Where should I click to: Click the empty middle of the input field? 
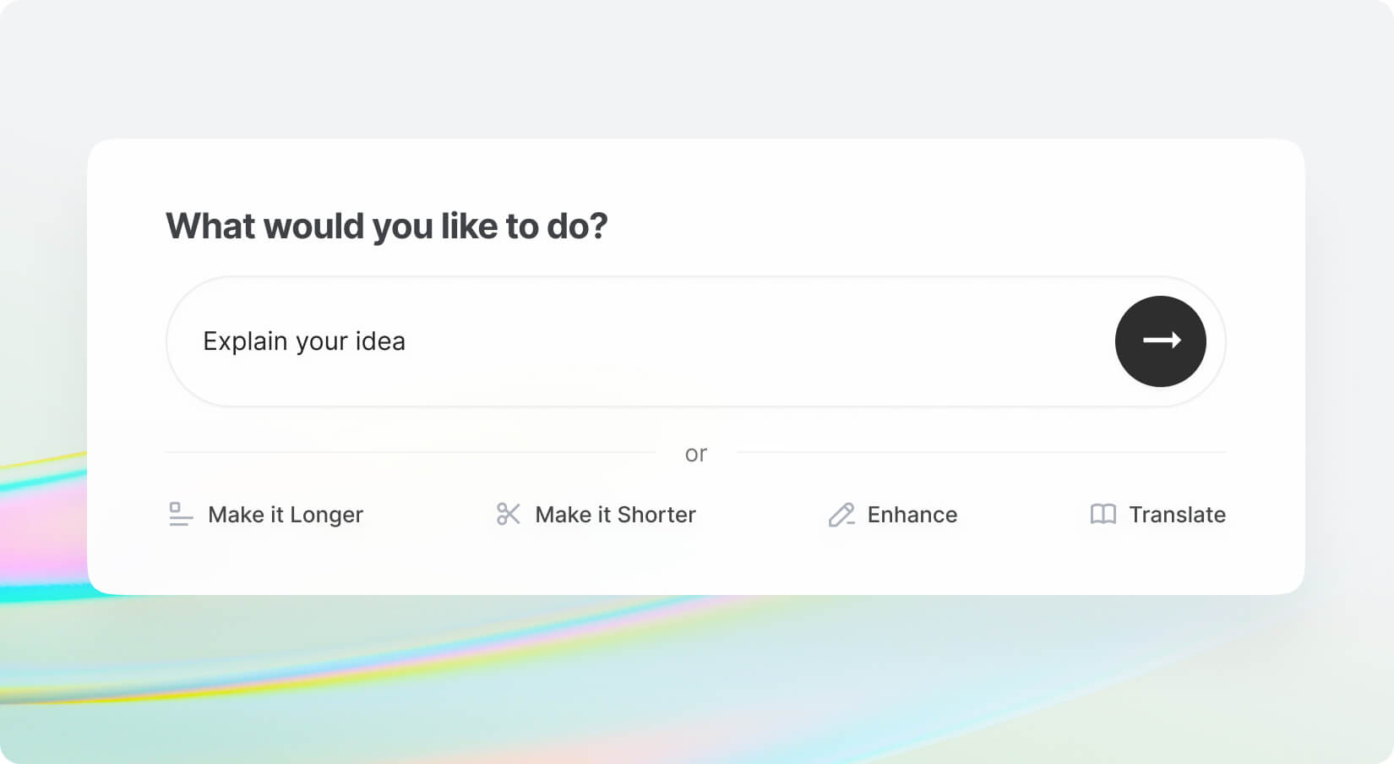718,341
